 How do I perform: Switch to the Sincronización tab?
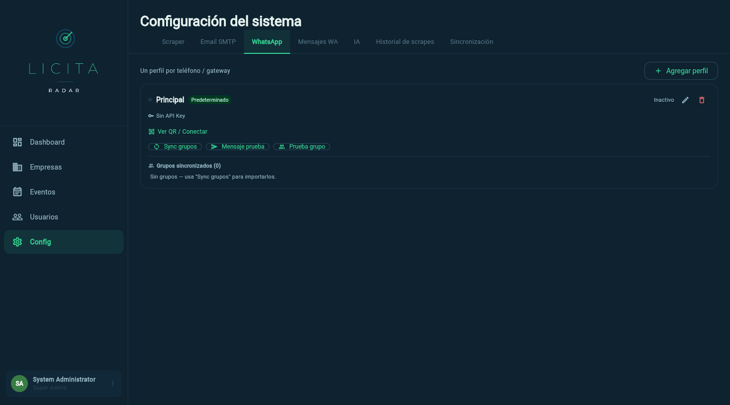[x=472, y=42]
